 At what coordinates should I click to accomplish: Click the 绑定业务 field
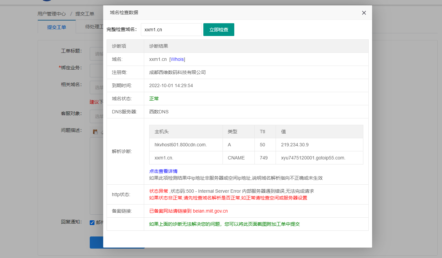click(x=97, y=71)
